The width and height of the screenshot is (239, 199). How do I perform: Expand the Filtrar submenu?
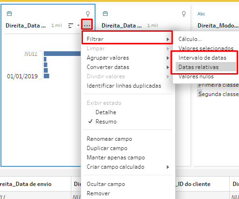(x=127, y=39)
